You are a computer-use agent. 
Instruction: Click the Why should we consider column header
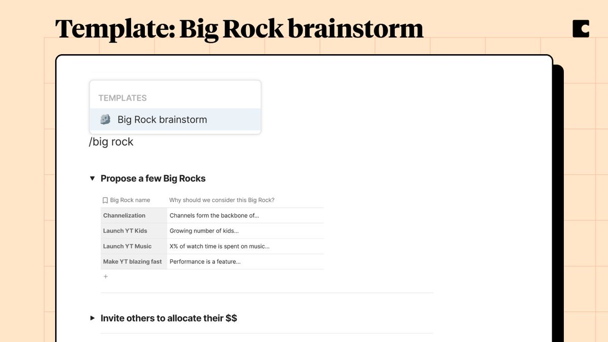(x=222, y=200)
